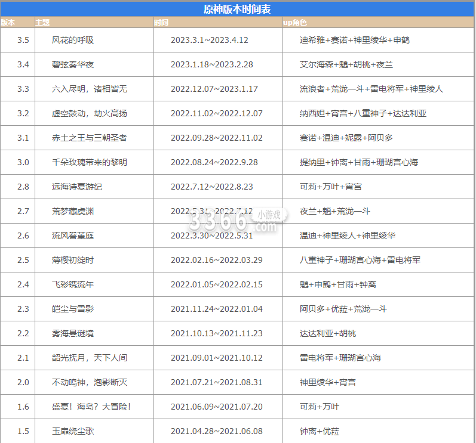Click date 2022.7.12~2022.8.23
Image resolution: width=476 pixels, height=443 pixels.
pyautogui.click(x=212, y=187)
